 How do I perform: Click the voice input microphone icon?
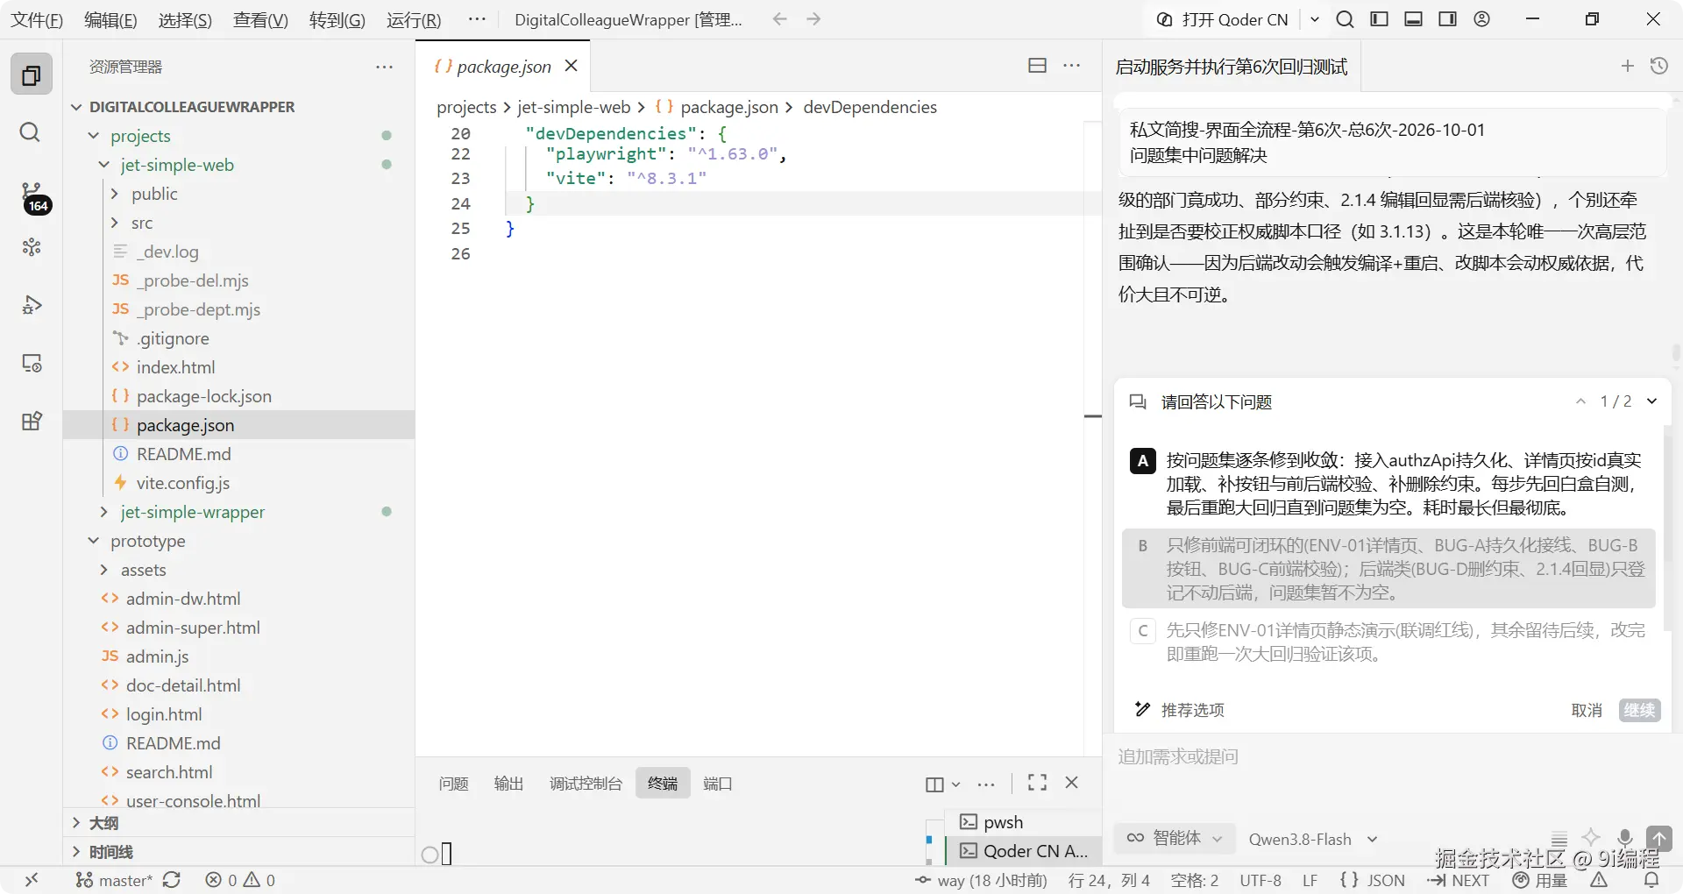click(x=1624, y=838)
